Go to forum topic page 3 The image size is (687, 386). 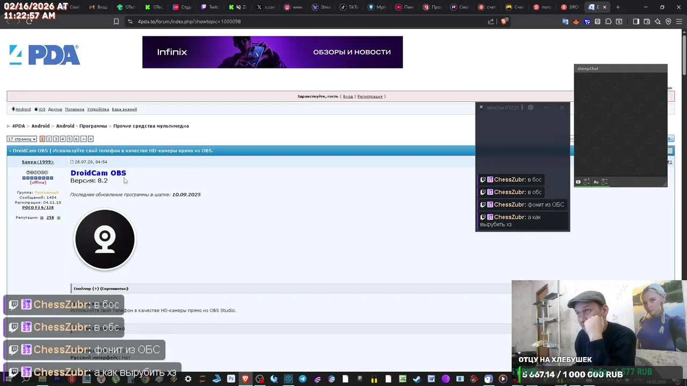[56, 139]
